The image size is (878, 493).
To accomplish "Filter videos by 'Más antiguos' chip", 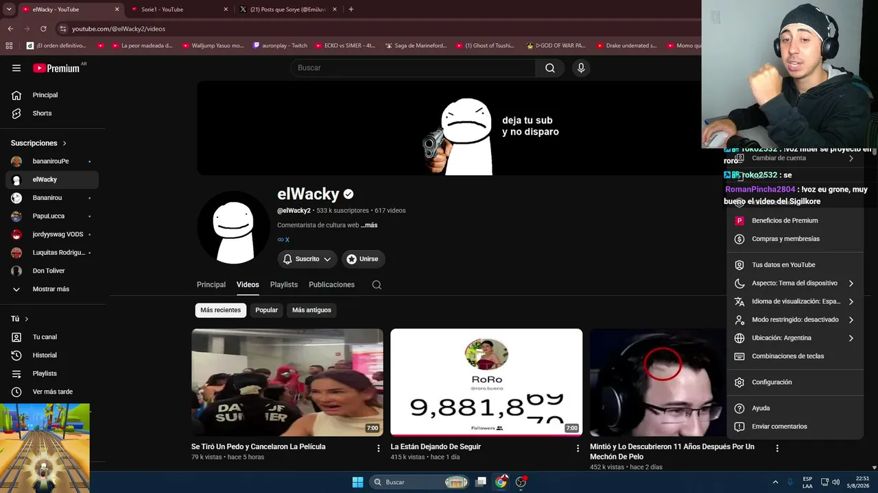I will click(x=311, y=310).
